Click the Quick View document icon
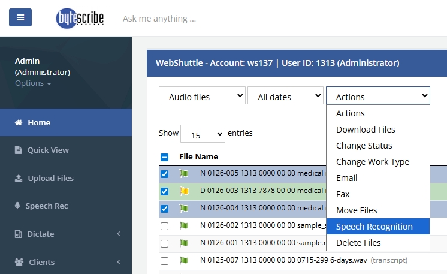This screenshot has height=274, width=447. 18,150
